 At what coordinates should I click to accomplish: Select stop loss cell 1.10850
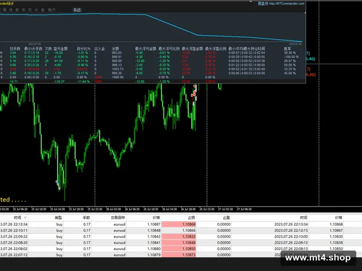(x=179, y=249)
